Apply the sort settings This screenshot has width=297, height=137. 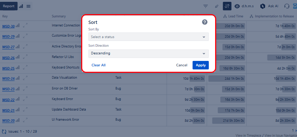point(201,65)
